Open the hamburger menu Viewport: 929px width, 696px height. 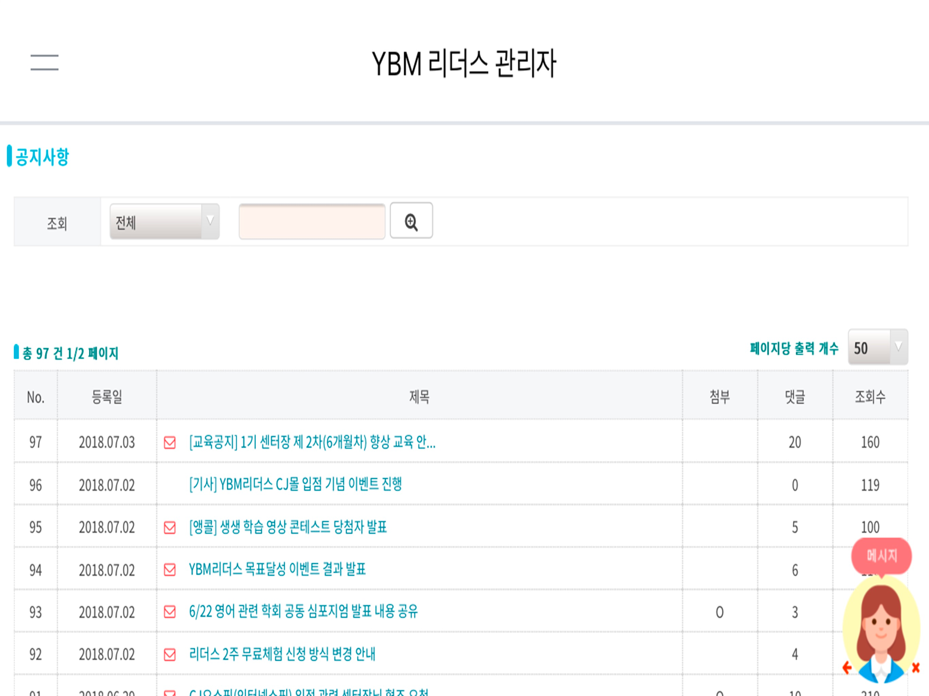(x=45, y=63)
